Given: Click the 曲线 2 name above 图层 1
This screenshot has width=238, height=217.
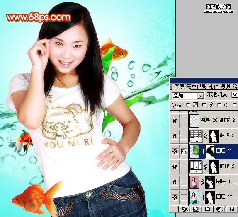Looking at the screenshot, I should [227, 166].
